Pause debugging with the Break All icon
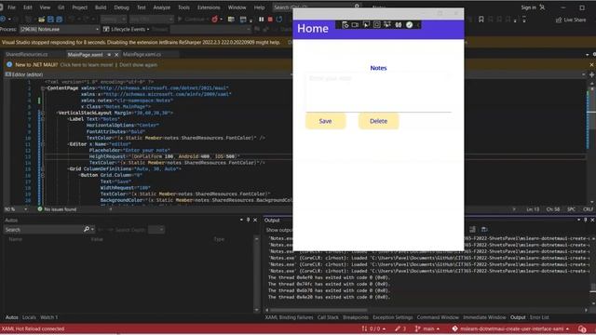 click(x=261, y=20)
